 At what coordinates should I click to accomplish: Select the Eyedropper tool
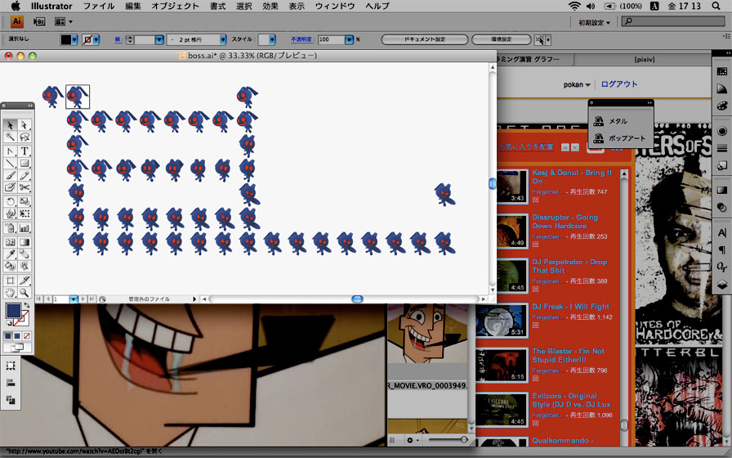point(11,254)
